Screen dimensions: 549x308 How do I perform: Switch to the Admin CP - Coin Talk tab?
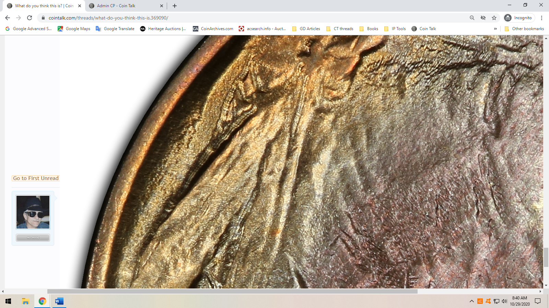click(x=123, y=6)
